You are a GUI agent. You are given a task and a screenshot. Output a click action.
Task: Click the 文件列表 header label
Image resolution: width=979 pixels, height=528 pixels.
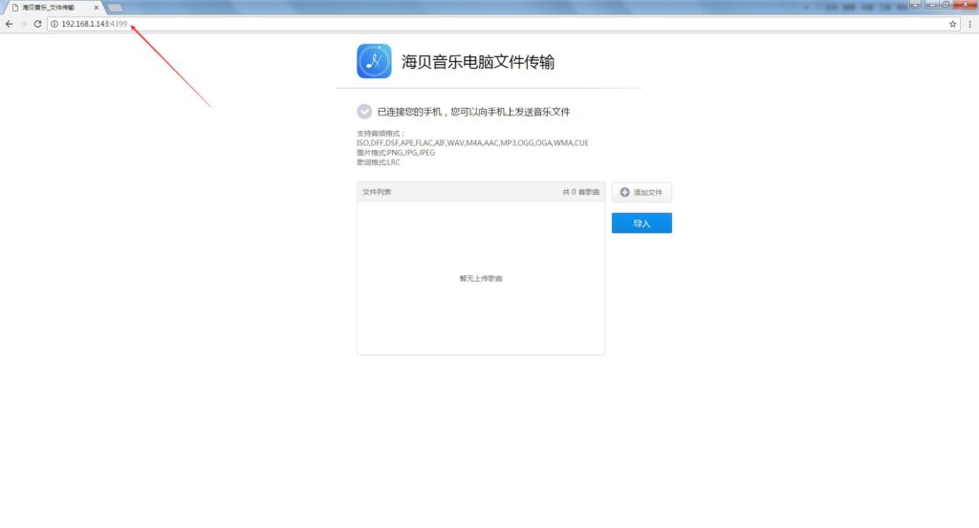point(377,192)
